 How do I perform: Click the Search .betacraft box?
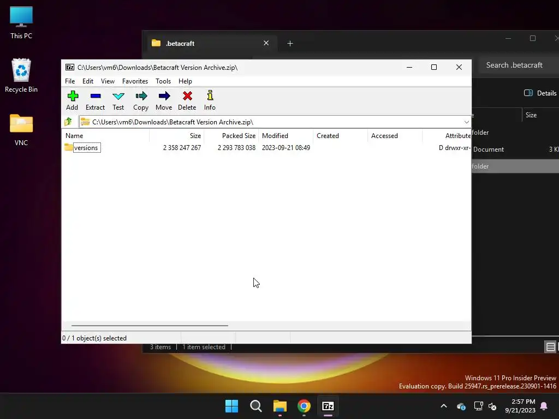coord(519,65)
